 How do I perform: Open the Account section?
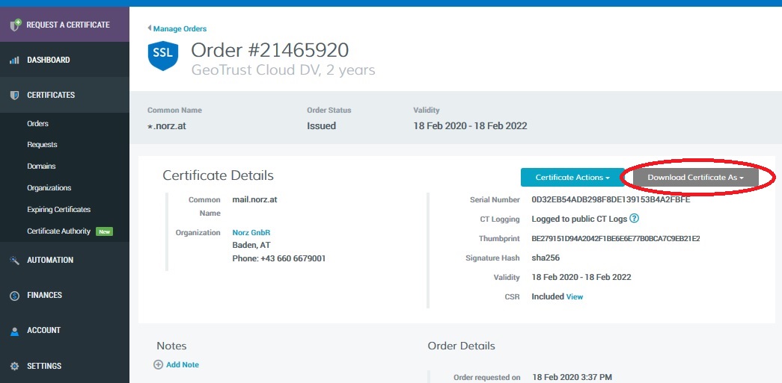64,331
